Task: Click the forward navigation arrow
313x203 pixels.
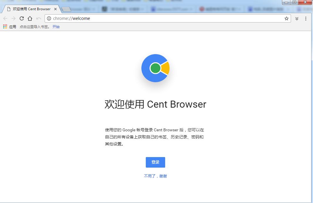Action: point(13,18)
